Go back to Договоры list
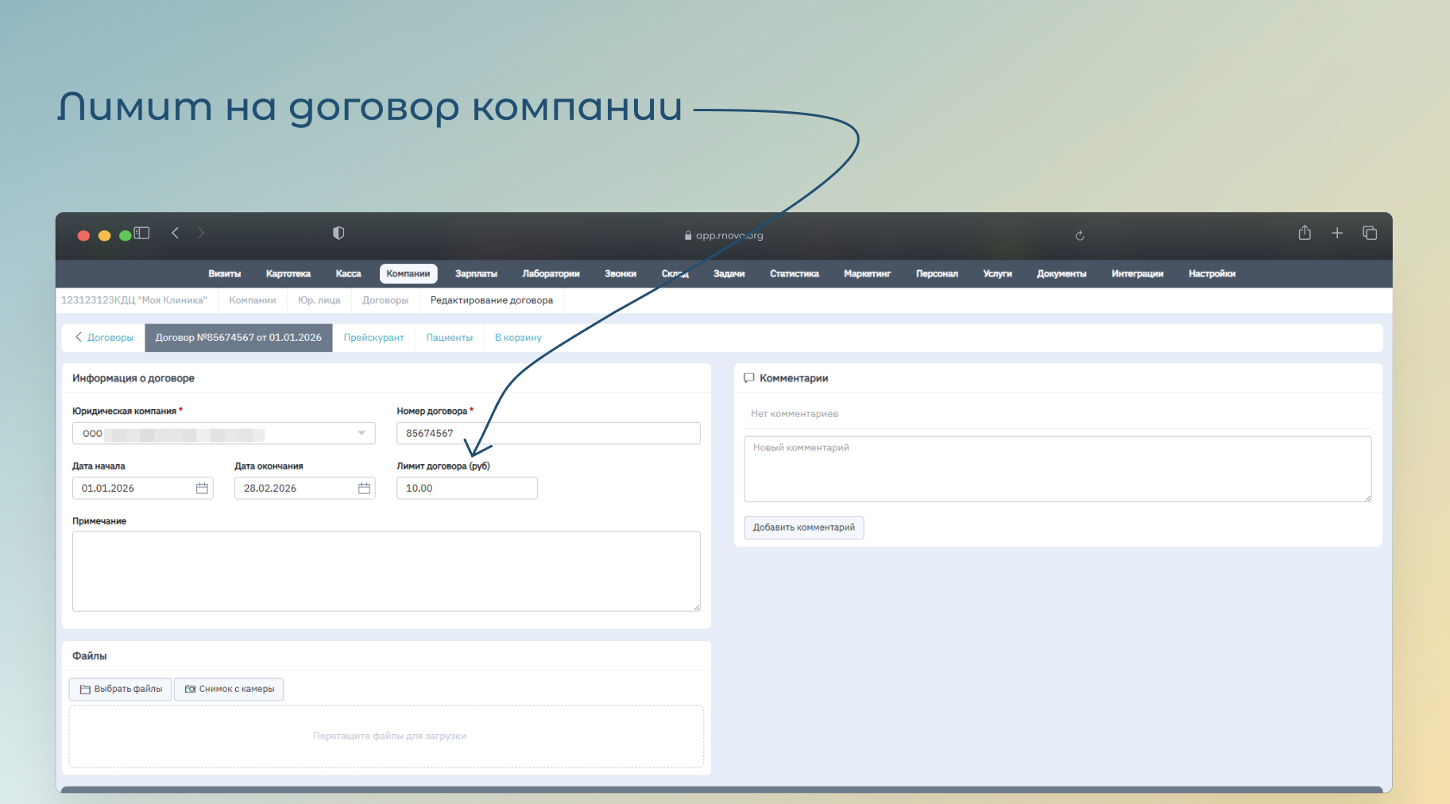 [104, 338]
